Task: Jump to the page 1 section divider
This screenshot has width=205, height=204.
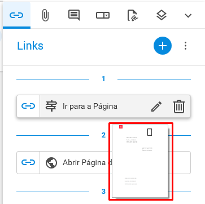Action: click(x=103, y=79)
